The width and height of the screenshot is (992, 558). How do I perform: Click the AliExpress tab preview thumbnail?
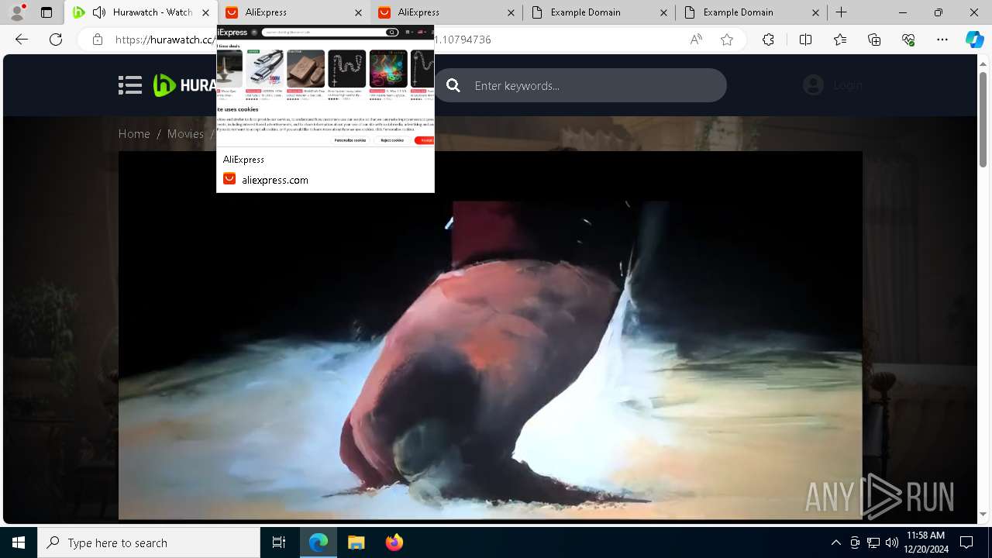coord(325,86)
